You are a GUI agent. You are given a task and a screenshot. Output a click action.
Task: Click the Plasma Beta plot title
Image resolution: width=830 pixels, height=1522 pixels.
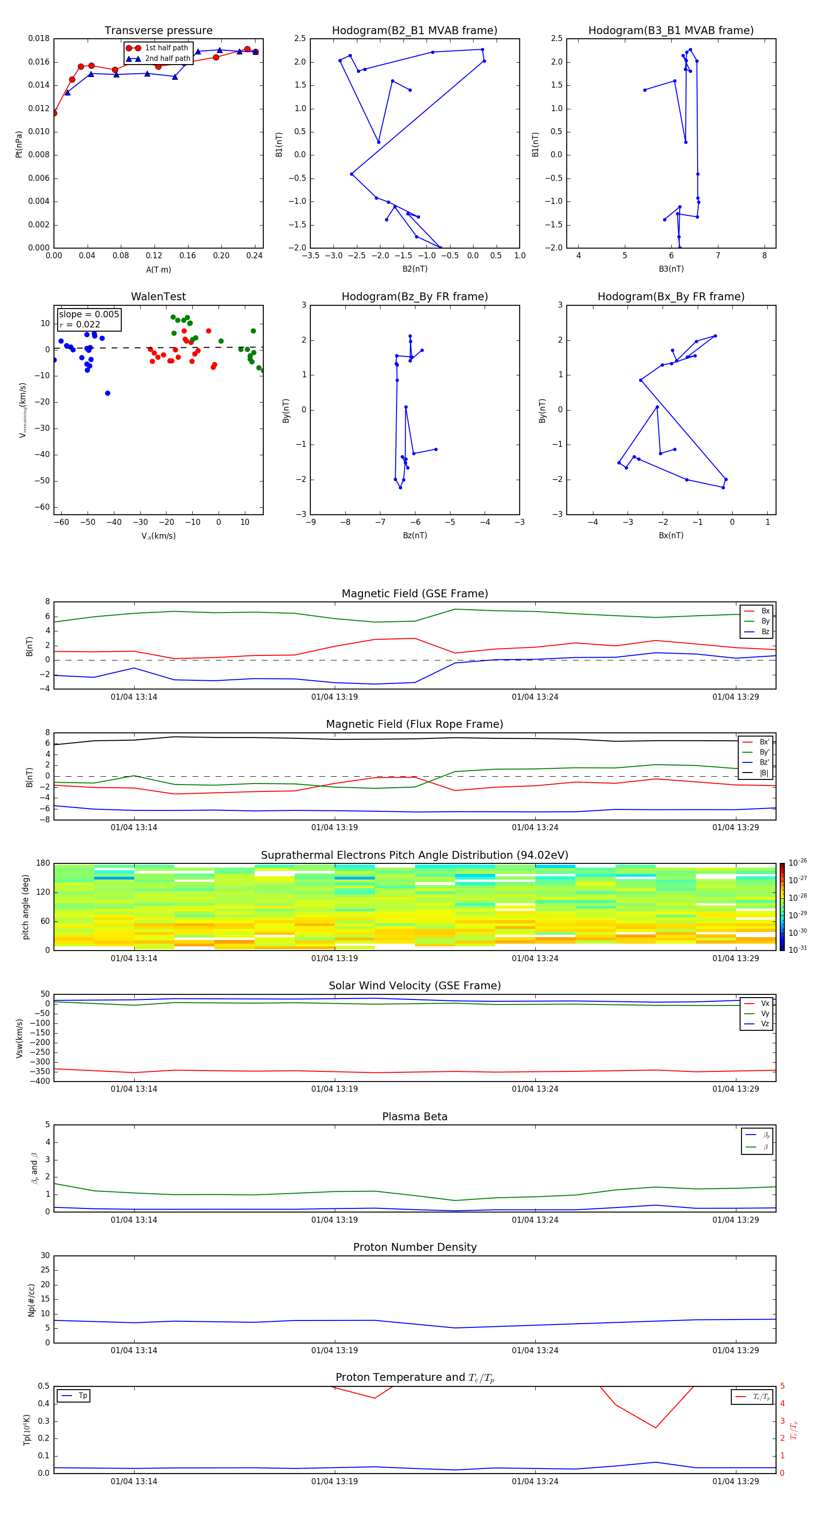[415, 1117]
